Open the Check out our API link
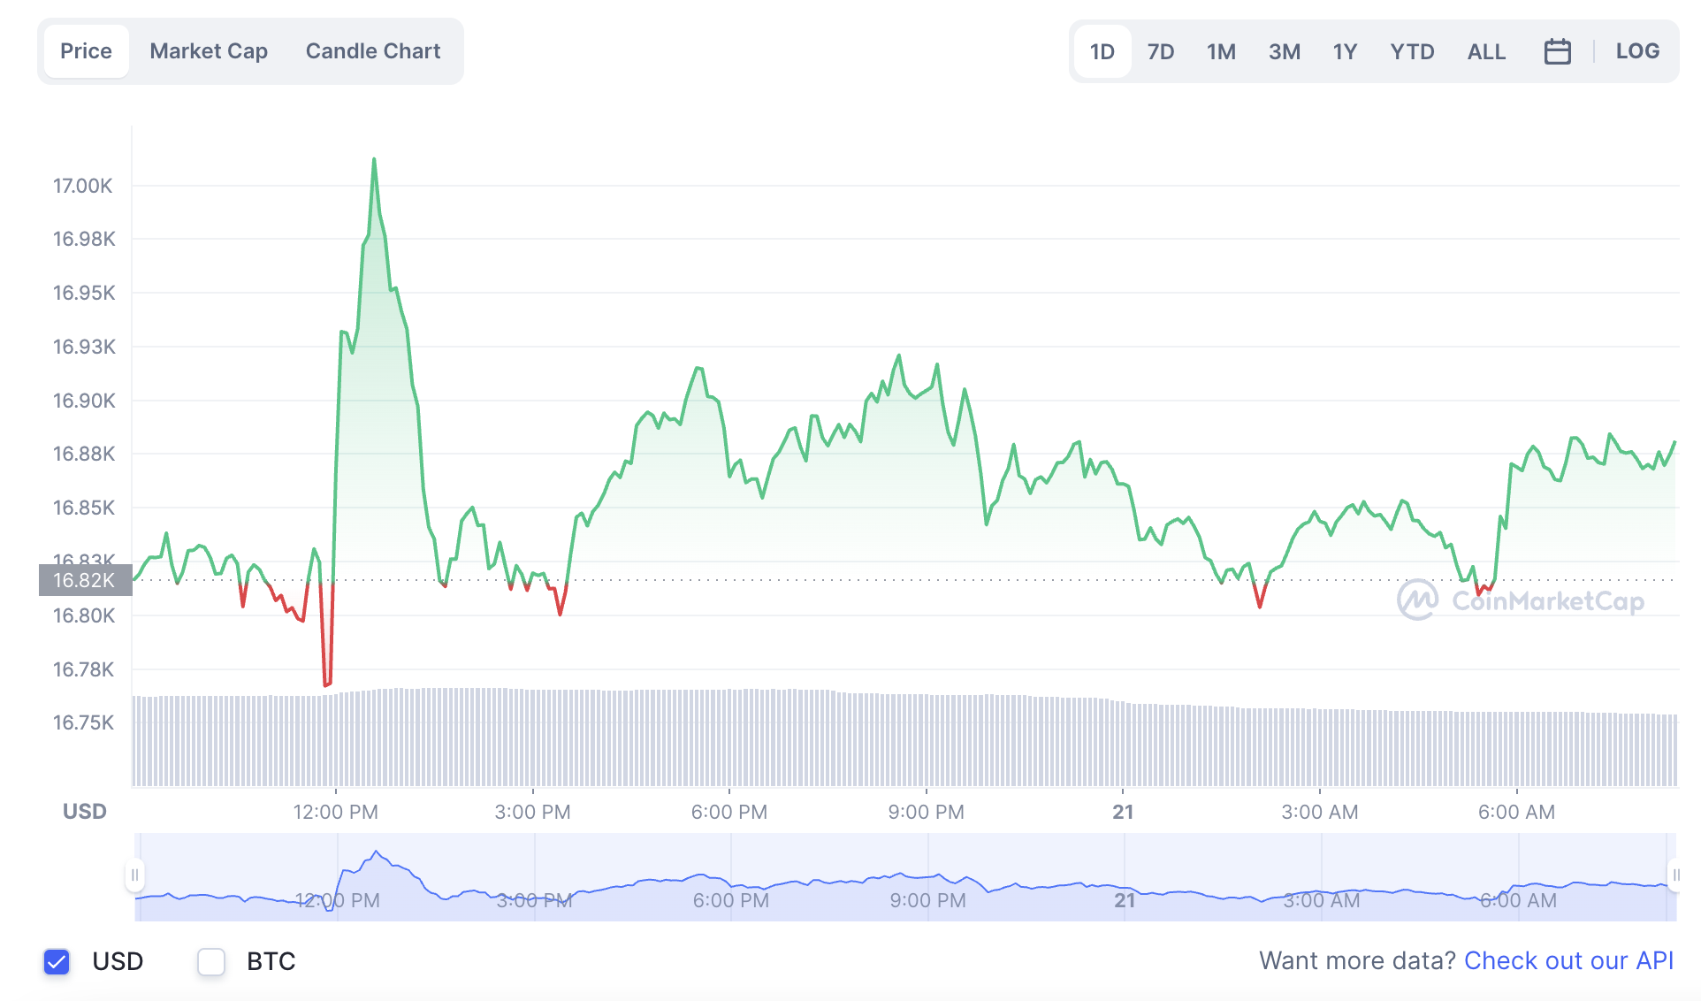Screen dimensions: 1701x1001 click(1568, 960)
